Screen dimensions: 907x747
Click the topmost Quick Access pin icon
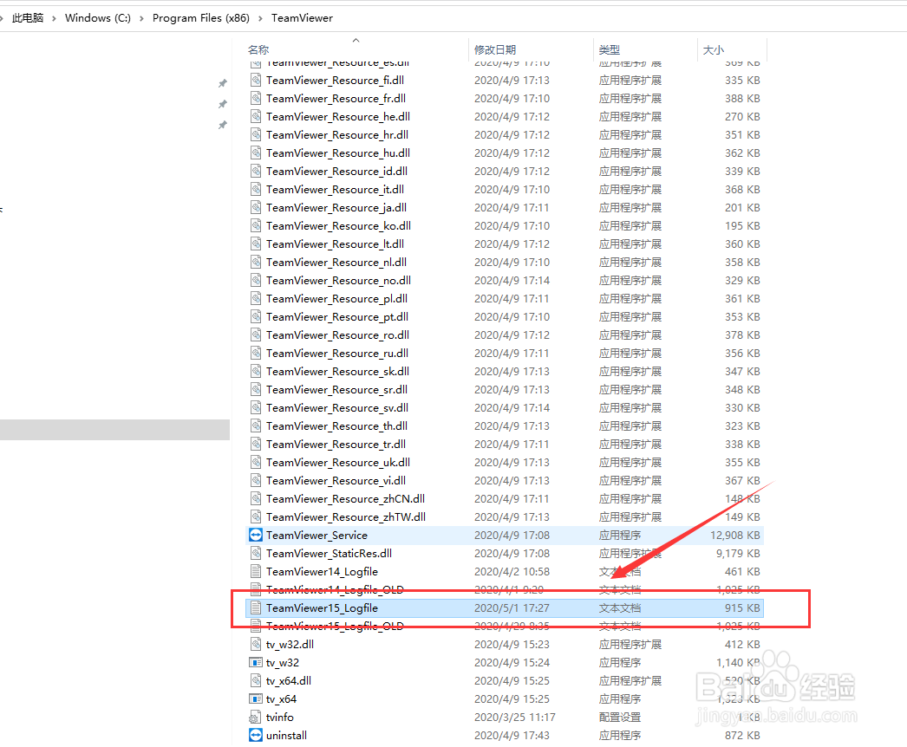coord(223,83)
